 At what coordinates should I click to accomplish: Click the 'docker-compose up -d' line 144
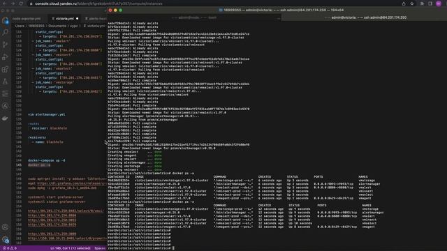47,160
